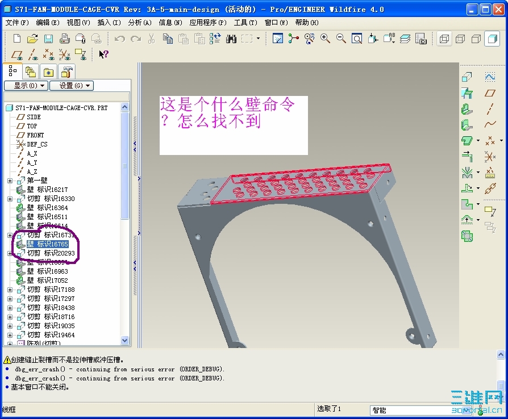Toggle the spin center display
Viewport: 508px width, 419px height.
tap(294, 39)
